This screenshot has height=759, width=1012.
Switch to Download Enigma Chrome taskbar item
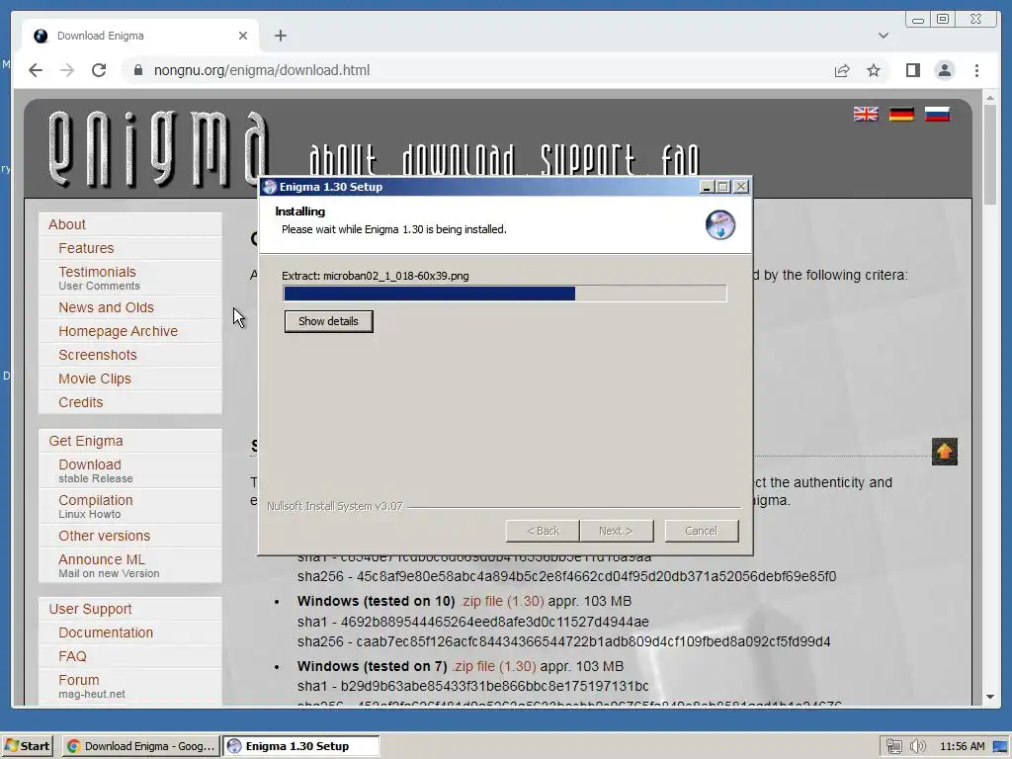141,746
